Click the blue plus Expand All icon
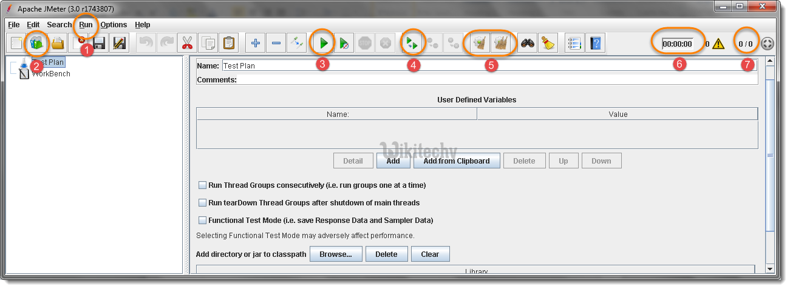Viewport: 790px width, 289px height. [256, 43]
